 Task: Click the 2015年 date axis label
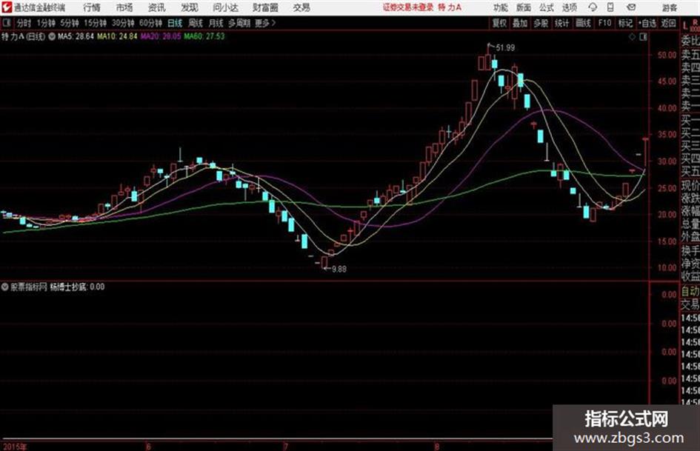[x=15, y=446]
